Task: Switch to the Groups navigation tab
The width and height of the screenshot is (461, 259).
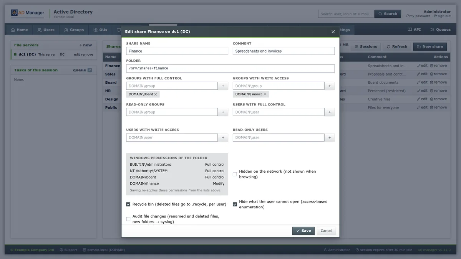Action: click(74, 30)
